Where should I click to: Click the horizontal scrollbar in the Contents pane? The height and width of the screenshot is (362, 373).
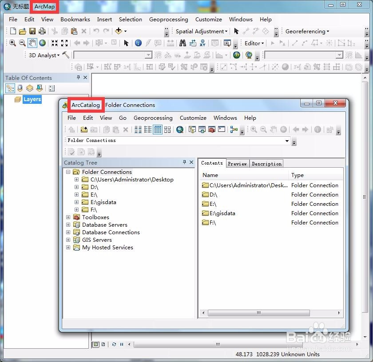(x=258, y=313)
